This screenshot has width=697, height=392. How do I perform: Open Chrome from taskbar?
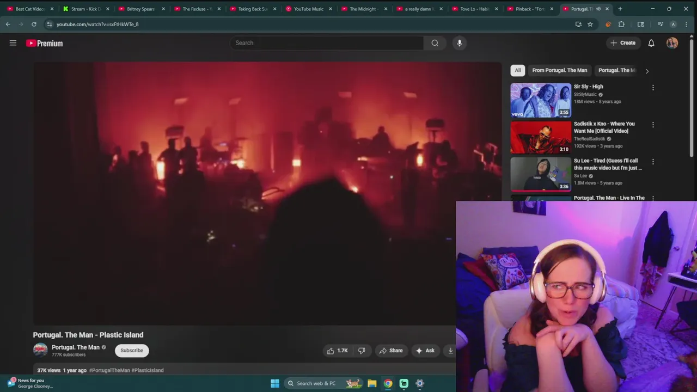(x=388, y=383)
